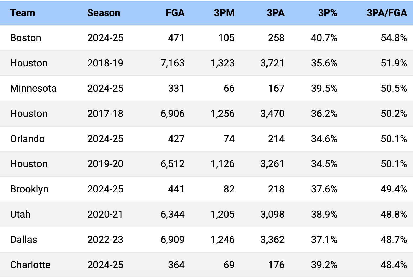Screen dimensions: 413x277
Task: Select the 3PA column header
Action: coord(275,13)
